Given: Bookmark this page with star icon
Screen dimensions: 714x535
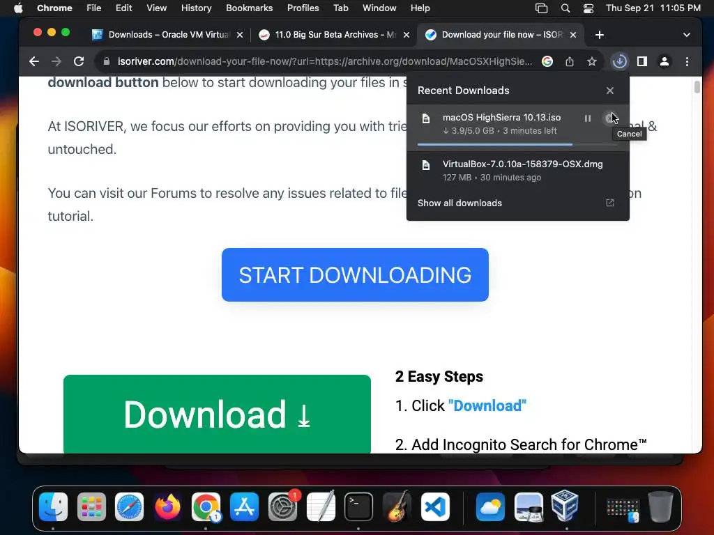Looking at the screenshot, I should click(591, 61).
